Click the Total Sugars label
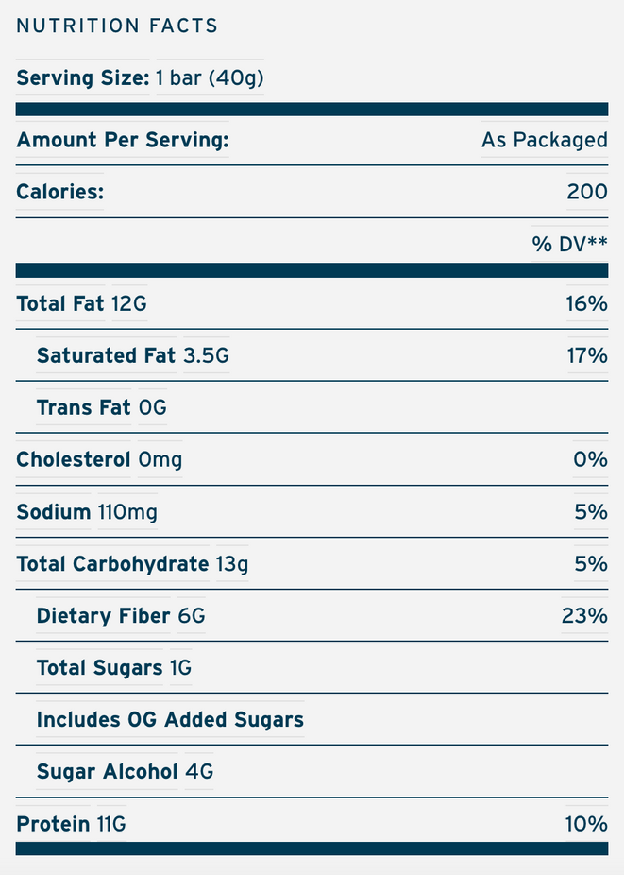The height and width of the screenshot is (875, 624). tap(99, 668)
